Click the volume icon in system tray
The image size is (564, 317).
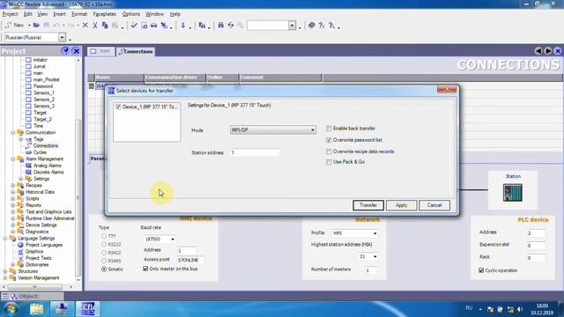pyautogui.click(x=520, y=309)
